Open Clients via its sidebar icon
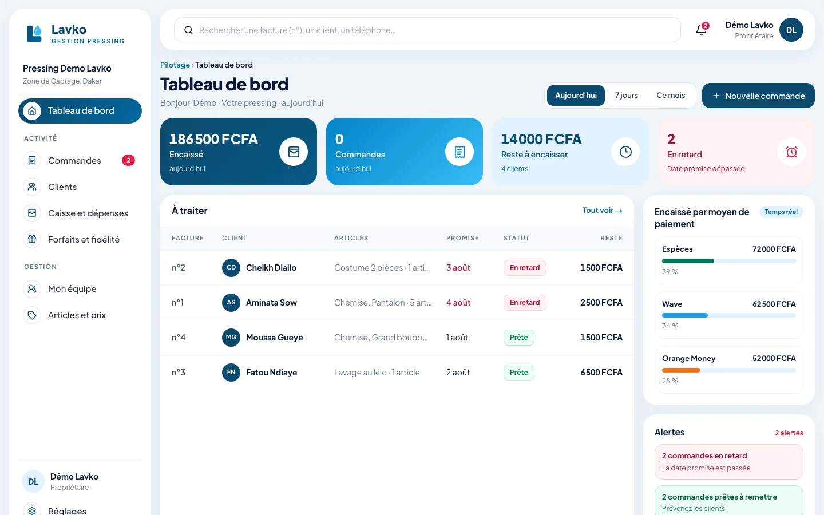 pos(32,187)
